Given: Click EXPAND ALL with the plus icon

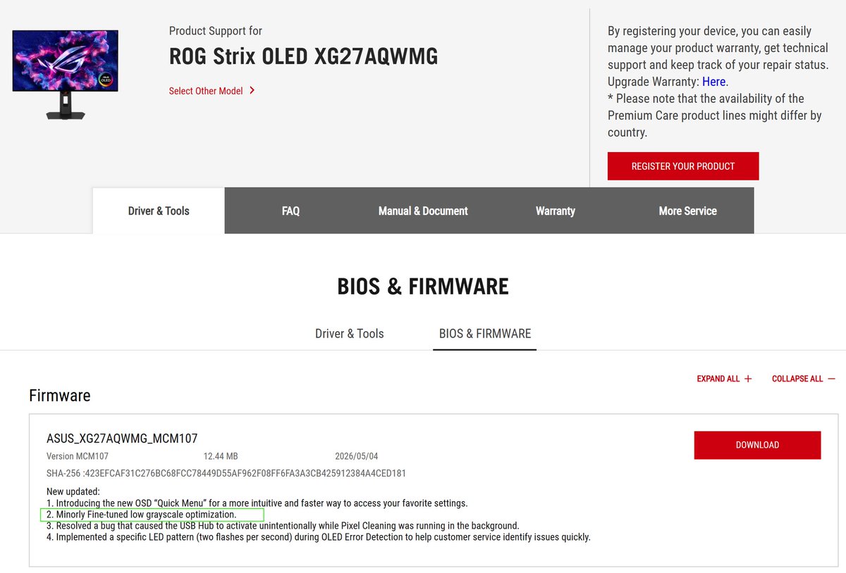Looking at the screenshot, I should 724,378.
